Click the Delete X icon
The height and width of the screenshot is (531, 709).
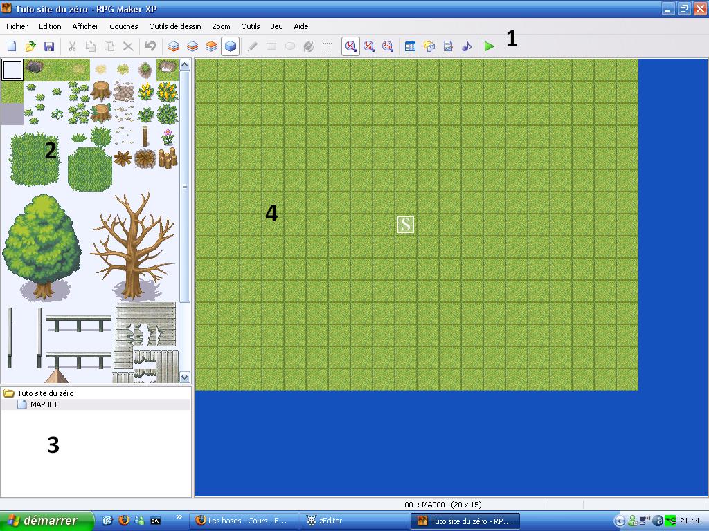128,46
